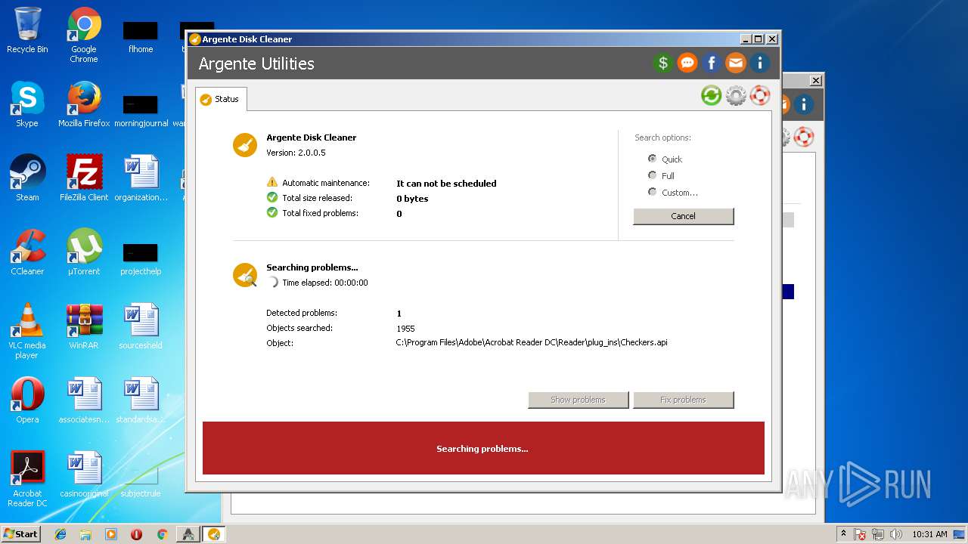
Task: Open media player icon on taskbar
Action: (x=111, y=534)
